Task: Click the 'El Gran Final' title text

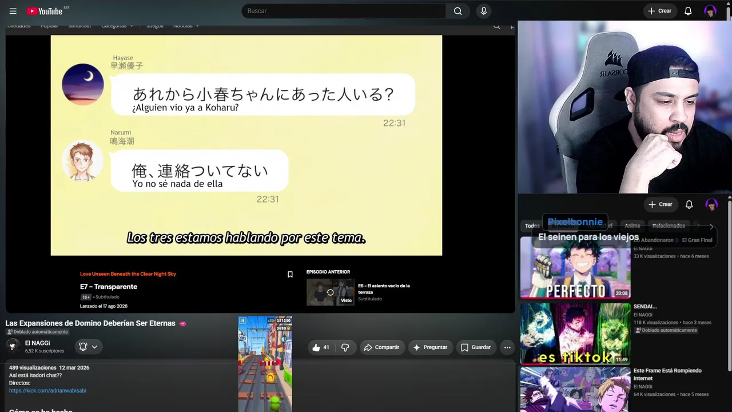Action: point(697,240)
